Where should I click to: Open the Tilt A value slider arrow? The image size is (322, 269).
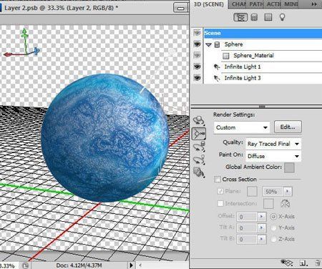(262, 228)
